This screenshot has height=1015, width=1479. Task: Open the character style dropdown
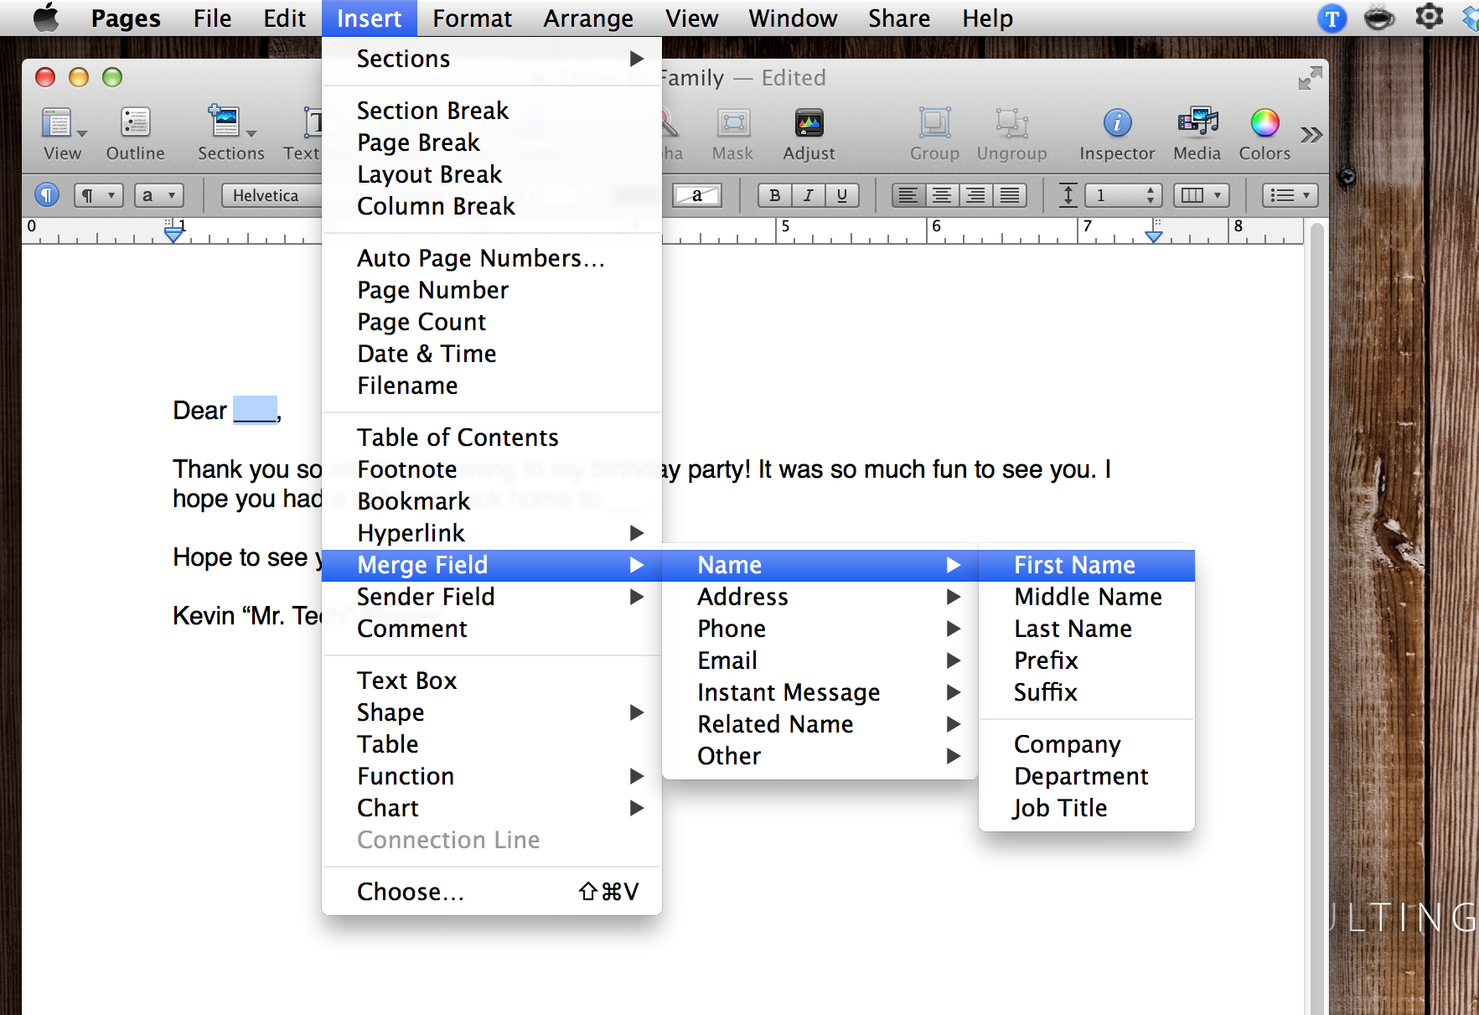pyautogui.click(x=158, y=195)
